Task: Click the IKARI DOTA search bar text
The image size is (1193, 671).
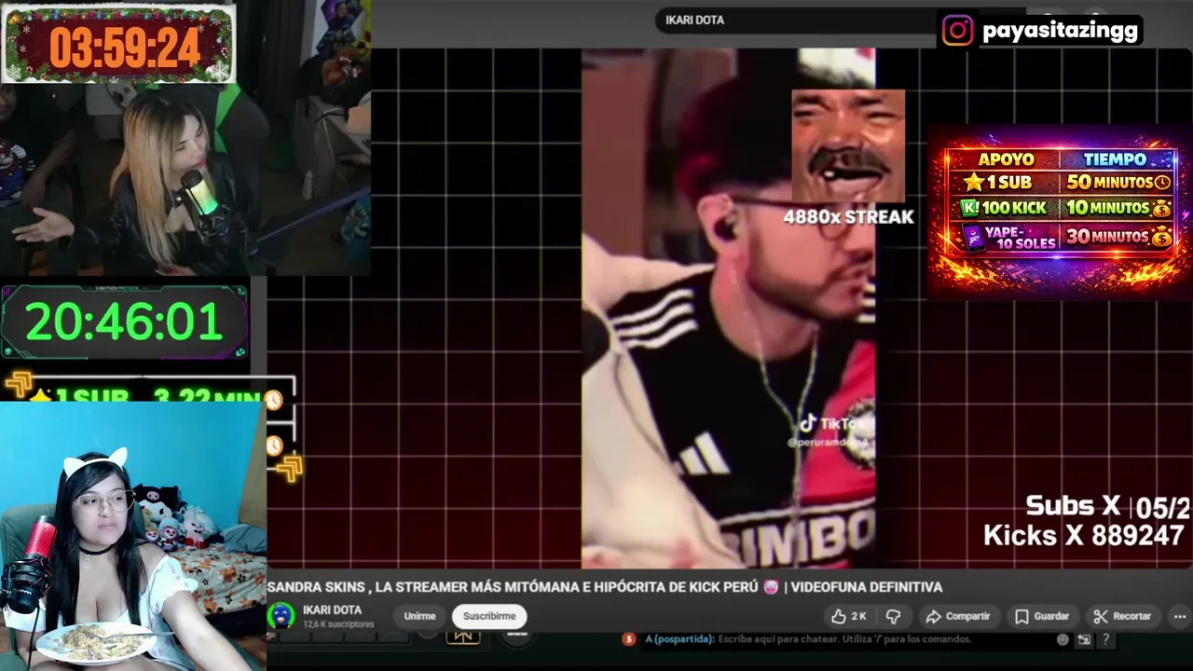Action: click(694, 20)
